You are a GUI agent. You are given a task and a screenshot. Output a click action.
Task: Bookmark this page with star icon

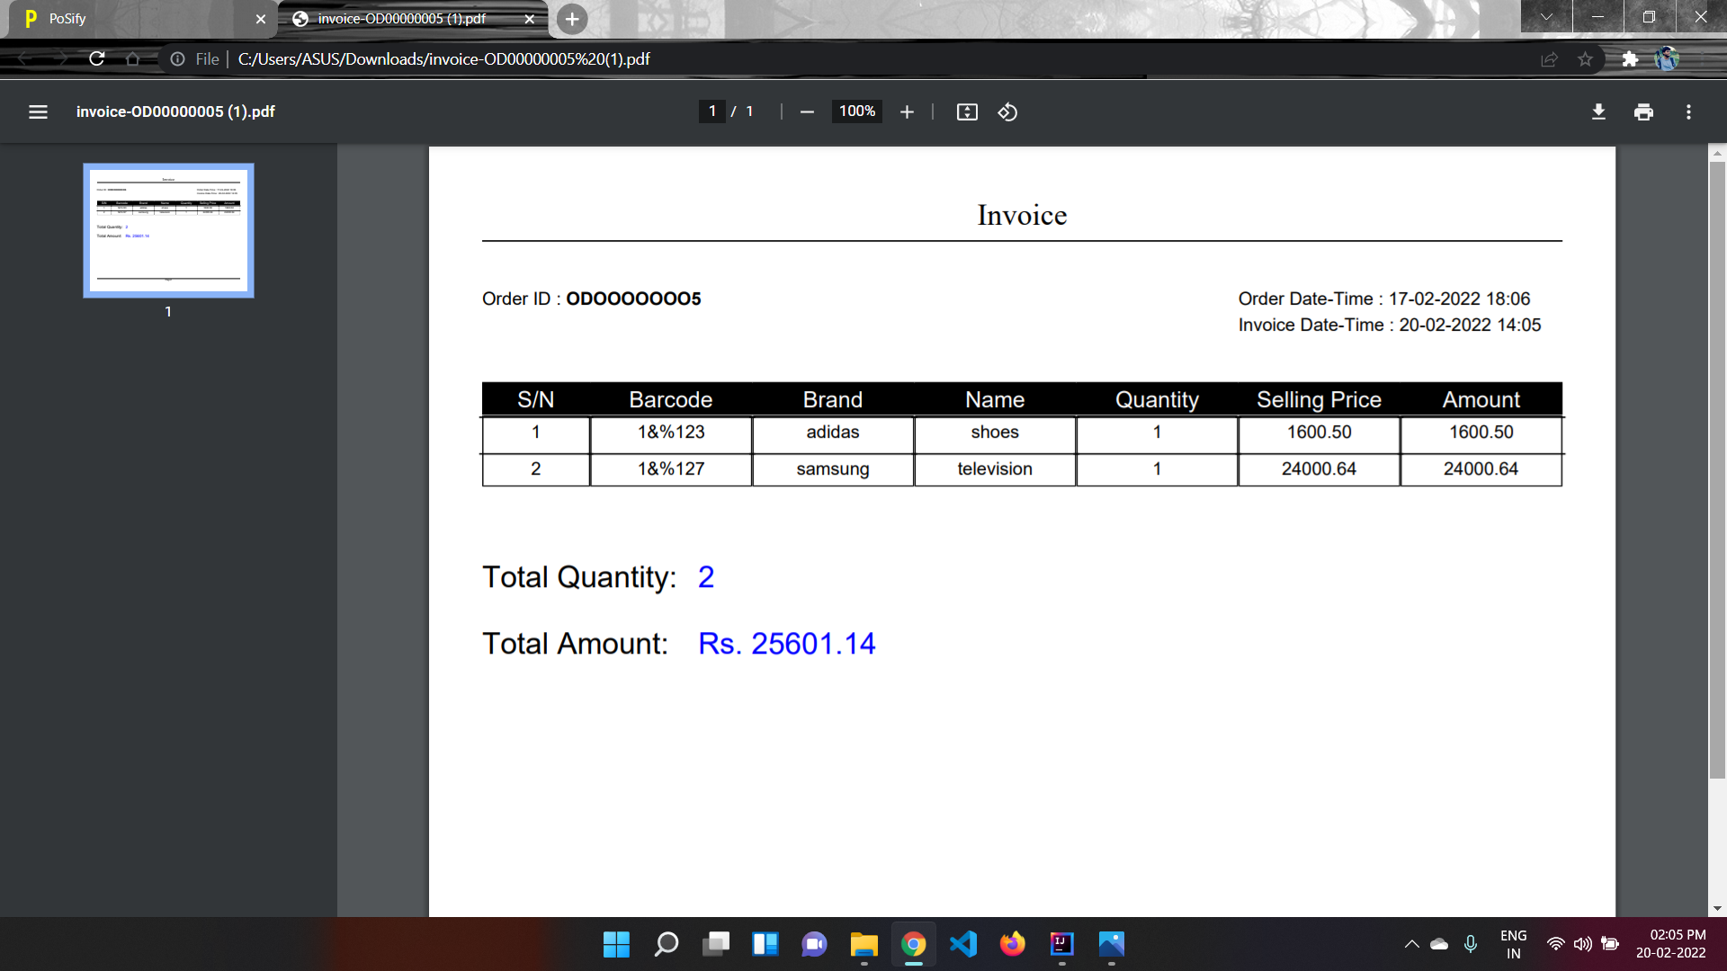pos(1585,59)
